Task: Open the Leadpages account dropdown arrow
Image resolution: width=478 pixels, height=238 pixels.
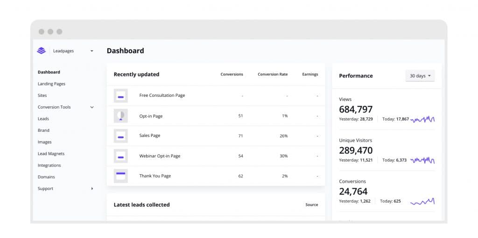Action: (x=92, y=51)
